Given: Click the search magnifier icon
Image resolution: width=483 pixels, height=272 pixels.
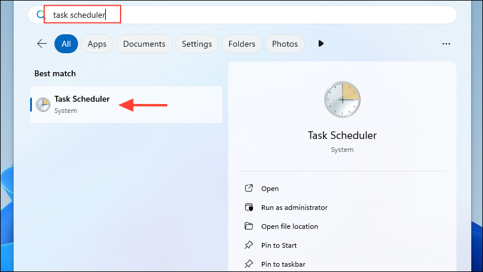Looking at the screenshot, I should [x=40, y=15].
